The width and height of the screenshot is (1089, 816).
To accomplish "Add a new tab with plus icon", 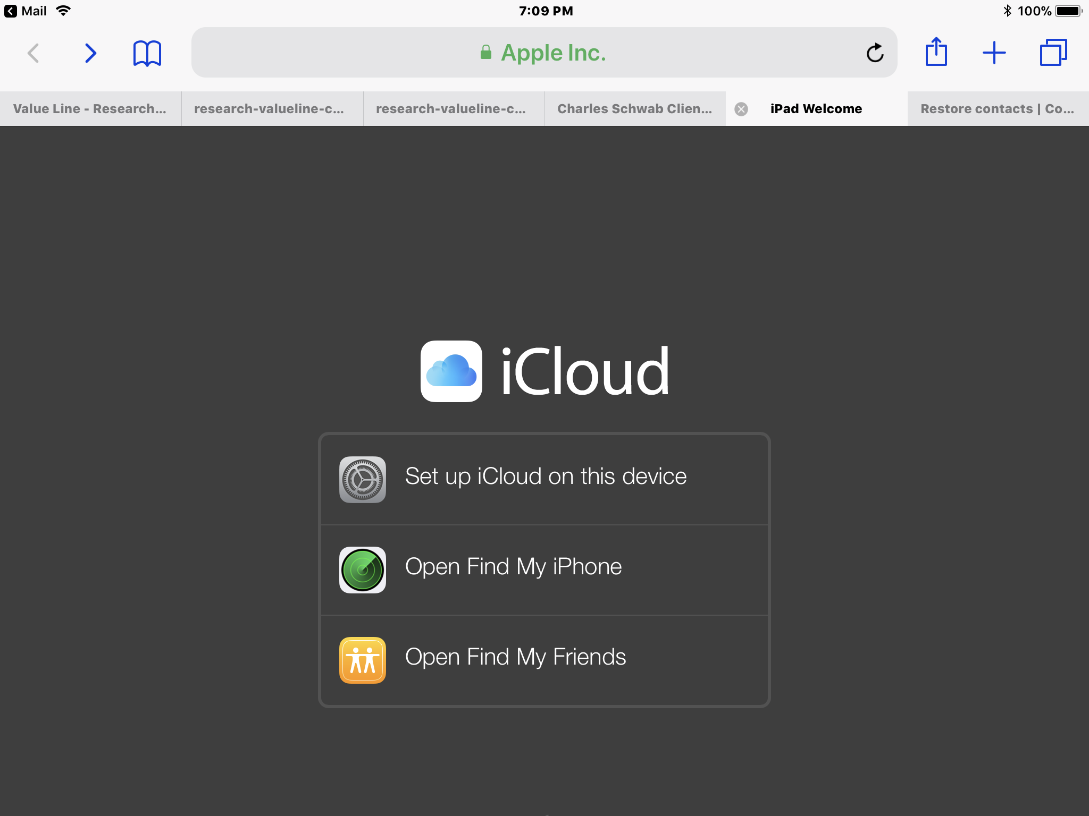I will (x=994, y=53).
